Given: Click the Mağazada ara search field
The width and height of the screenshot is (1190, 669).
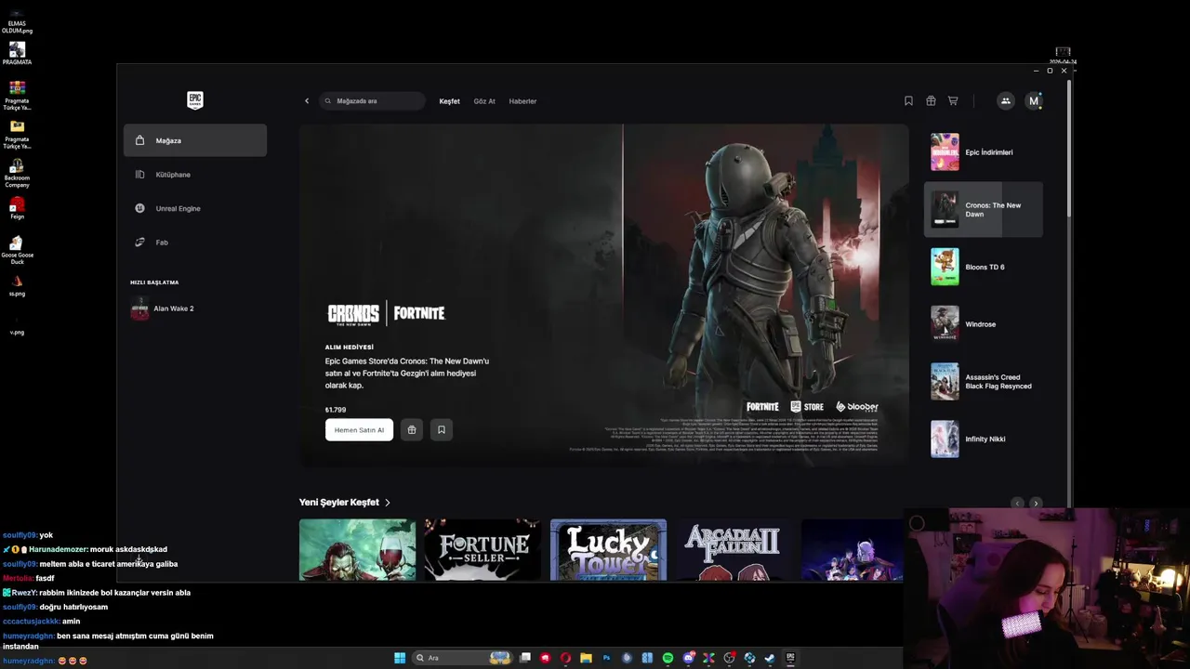Looking at the screenshot, I should pyautogui.click(x=372, y=101).
